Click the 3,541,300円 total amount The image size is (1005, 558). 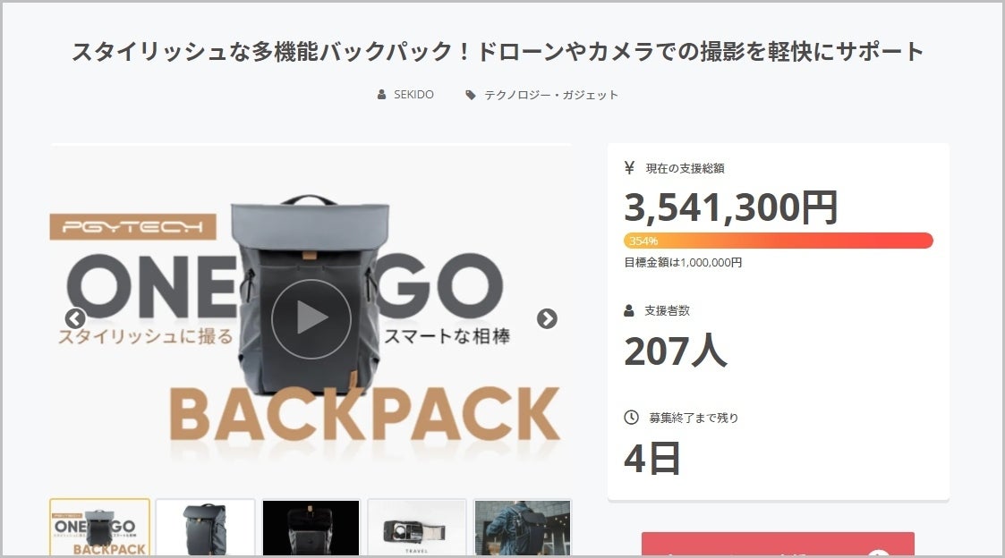(730, 207)
